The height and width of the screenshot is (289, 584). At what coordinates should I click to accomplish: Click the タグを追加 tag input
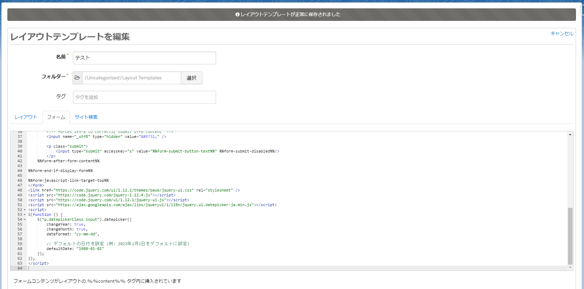tap(144, 97)
